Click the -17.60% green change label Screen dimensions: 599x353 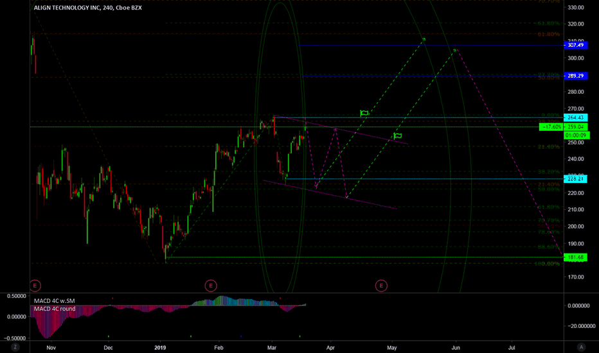[x=551, y=126]
